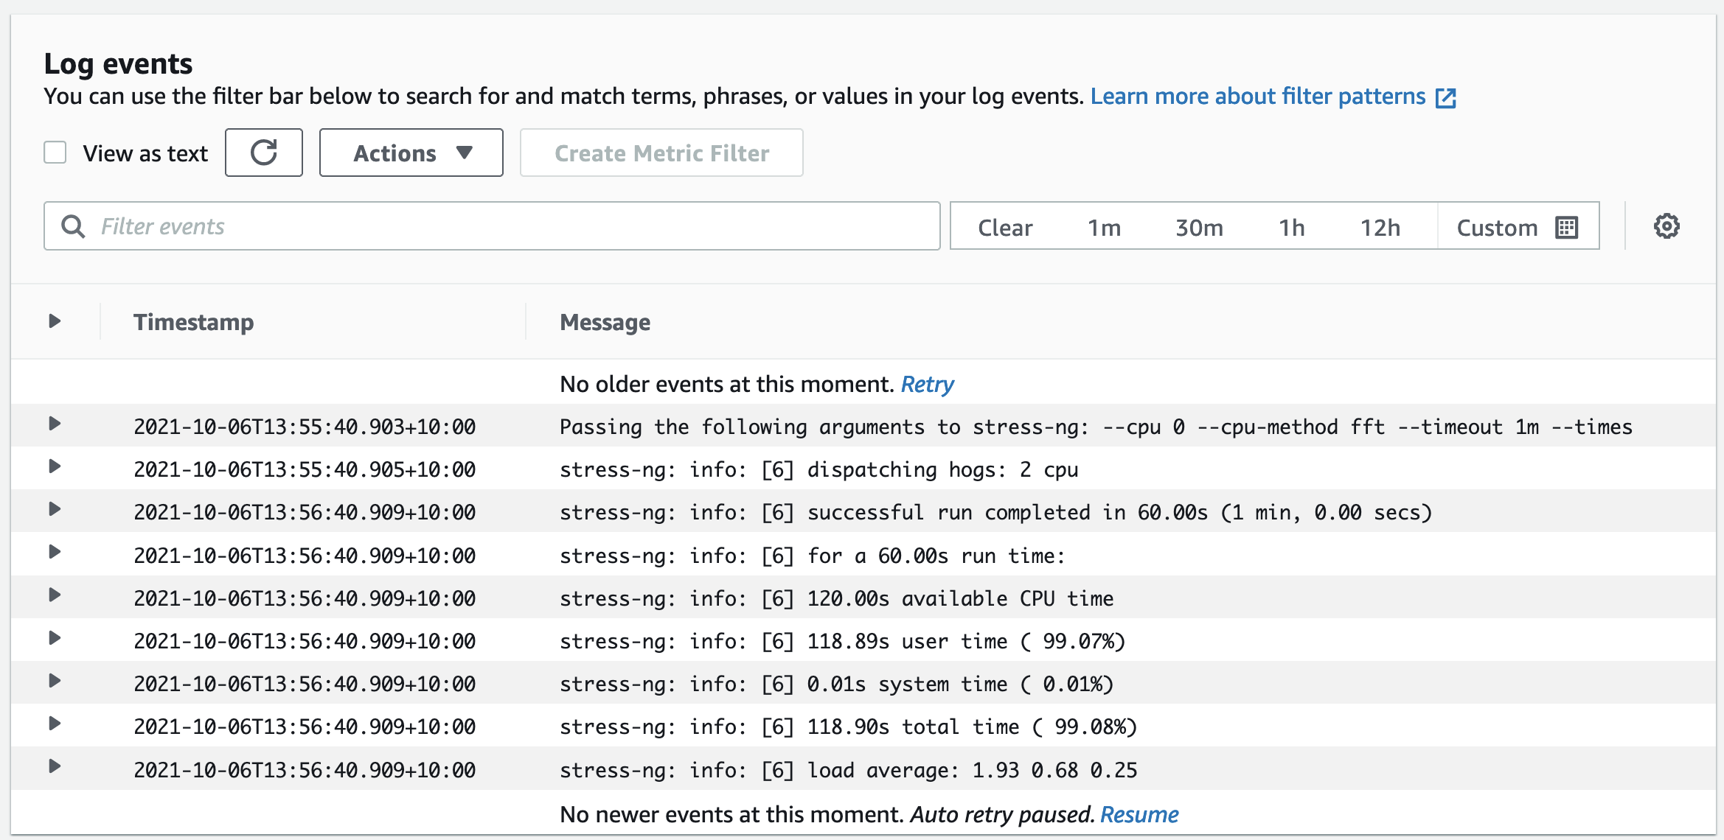Focus the Filter events search field
This screenshot has width=1724, height=840.
(x=492, y=226)
